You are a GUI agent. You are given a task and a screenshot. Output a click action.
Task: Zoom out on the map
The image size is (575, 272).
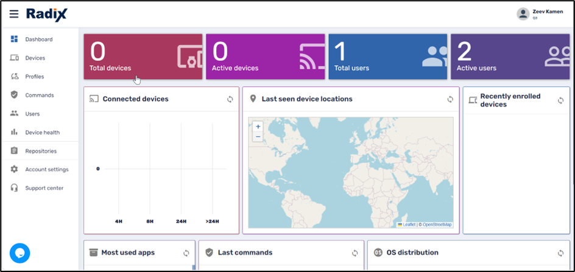258,137
